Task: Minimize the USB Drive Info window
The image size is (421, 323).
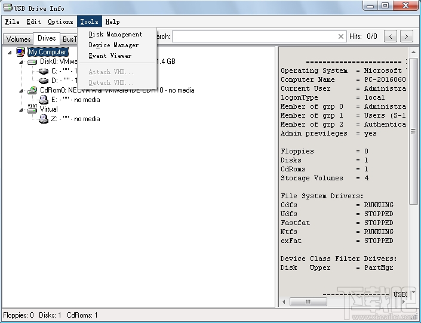Action: 370,5
